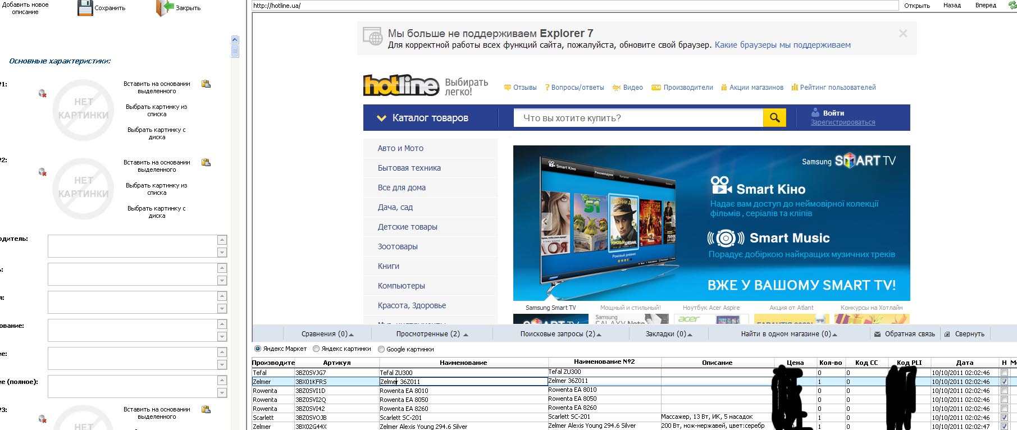Open the Бытовая техника category
The width and height of the screenshot is (1017, 430).
pos(409,168)
